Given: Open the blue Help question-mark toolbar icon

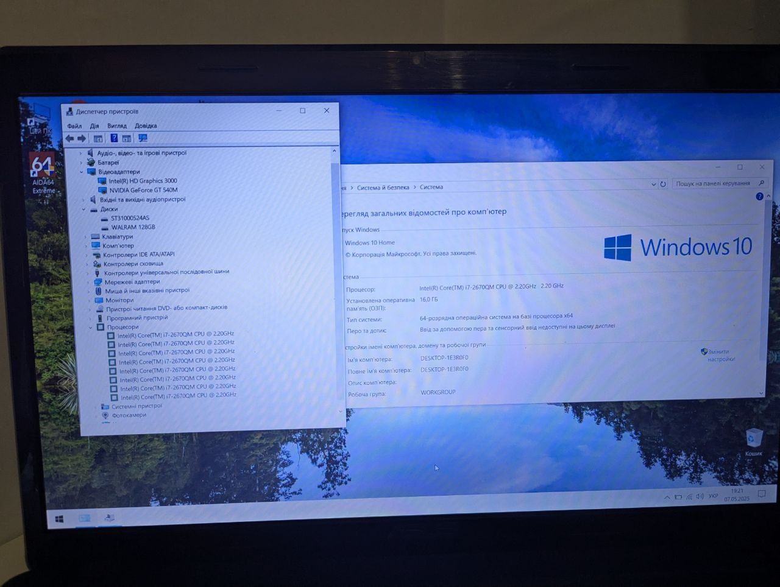Looking at the screenshot, I should pos(114,138).
